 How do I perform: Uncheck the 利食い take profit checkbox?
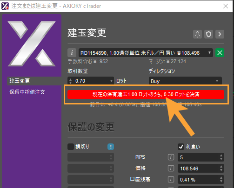pyautogui.click(x=181, y=147)
